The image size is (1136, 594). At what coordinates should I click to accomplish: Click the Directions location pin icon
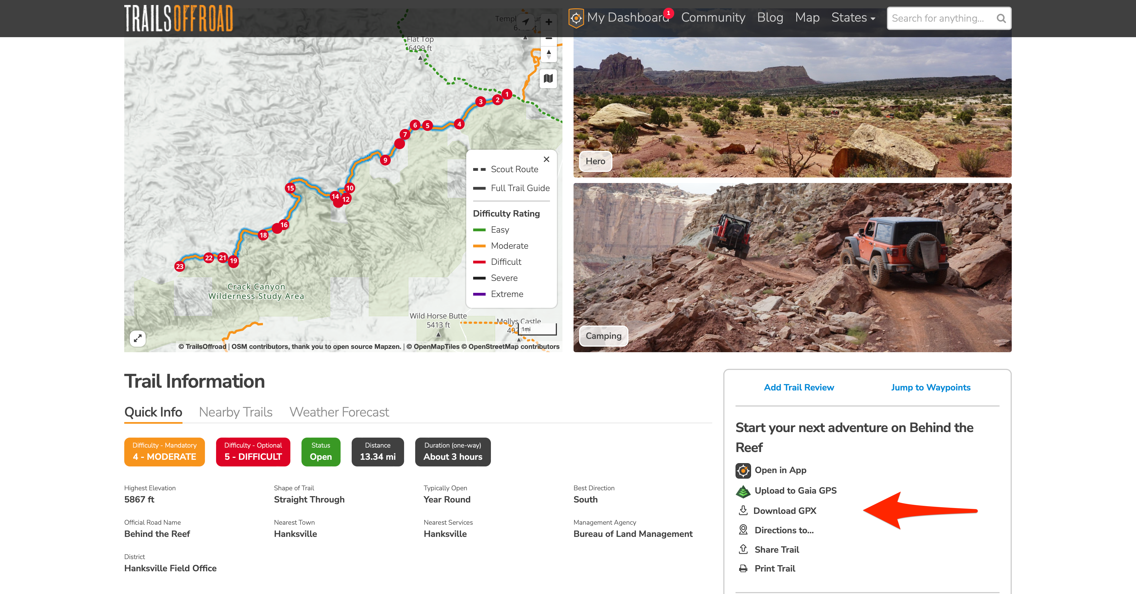point(743,530)
